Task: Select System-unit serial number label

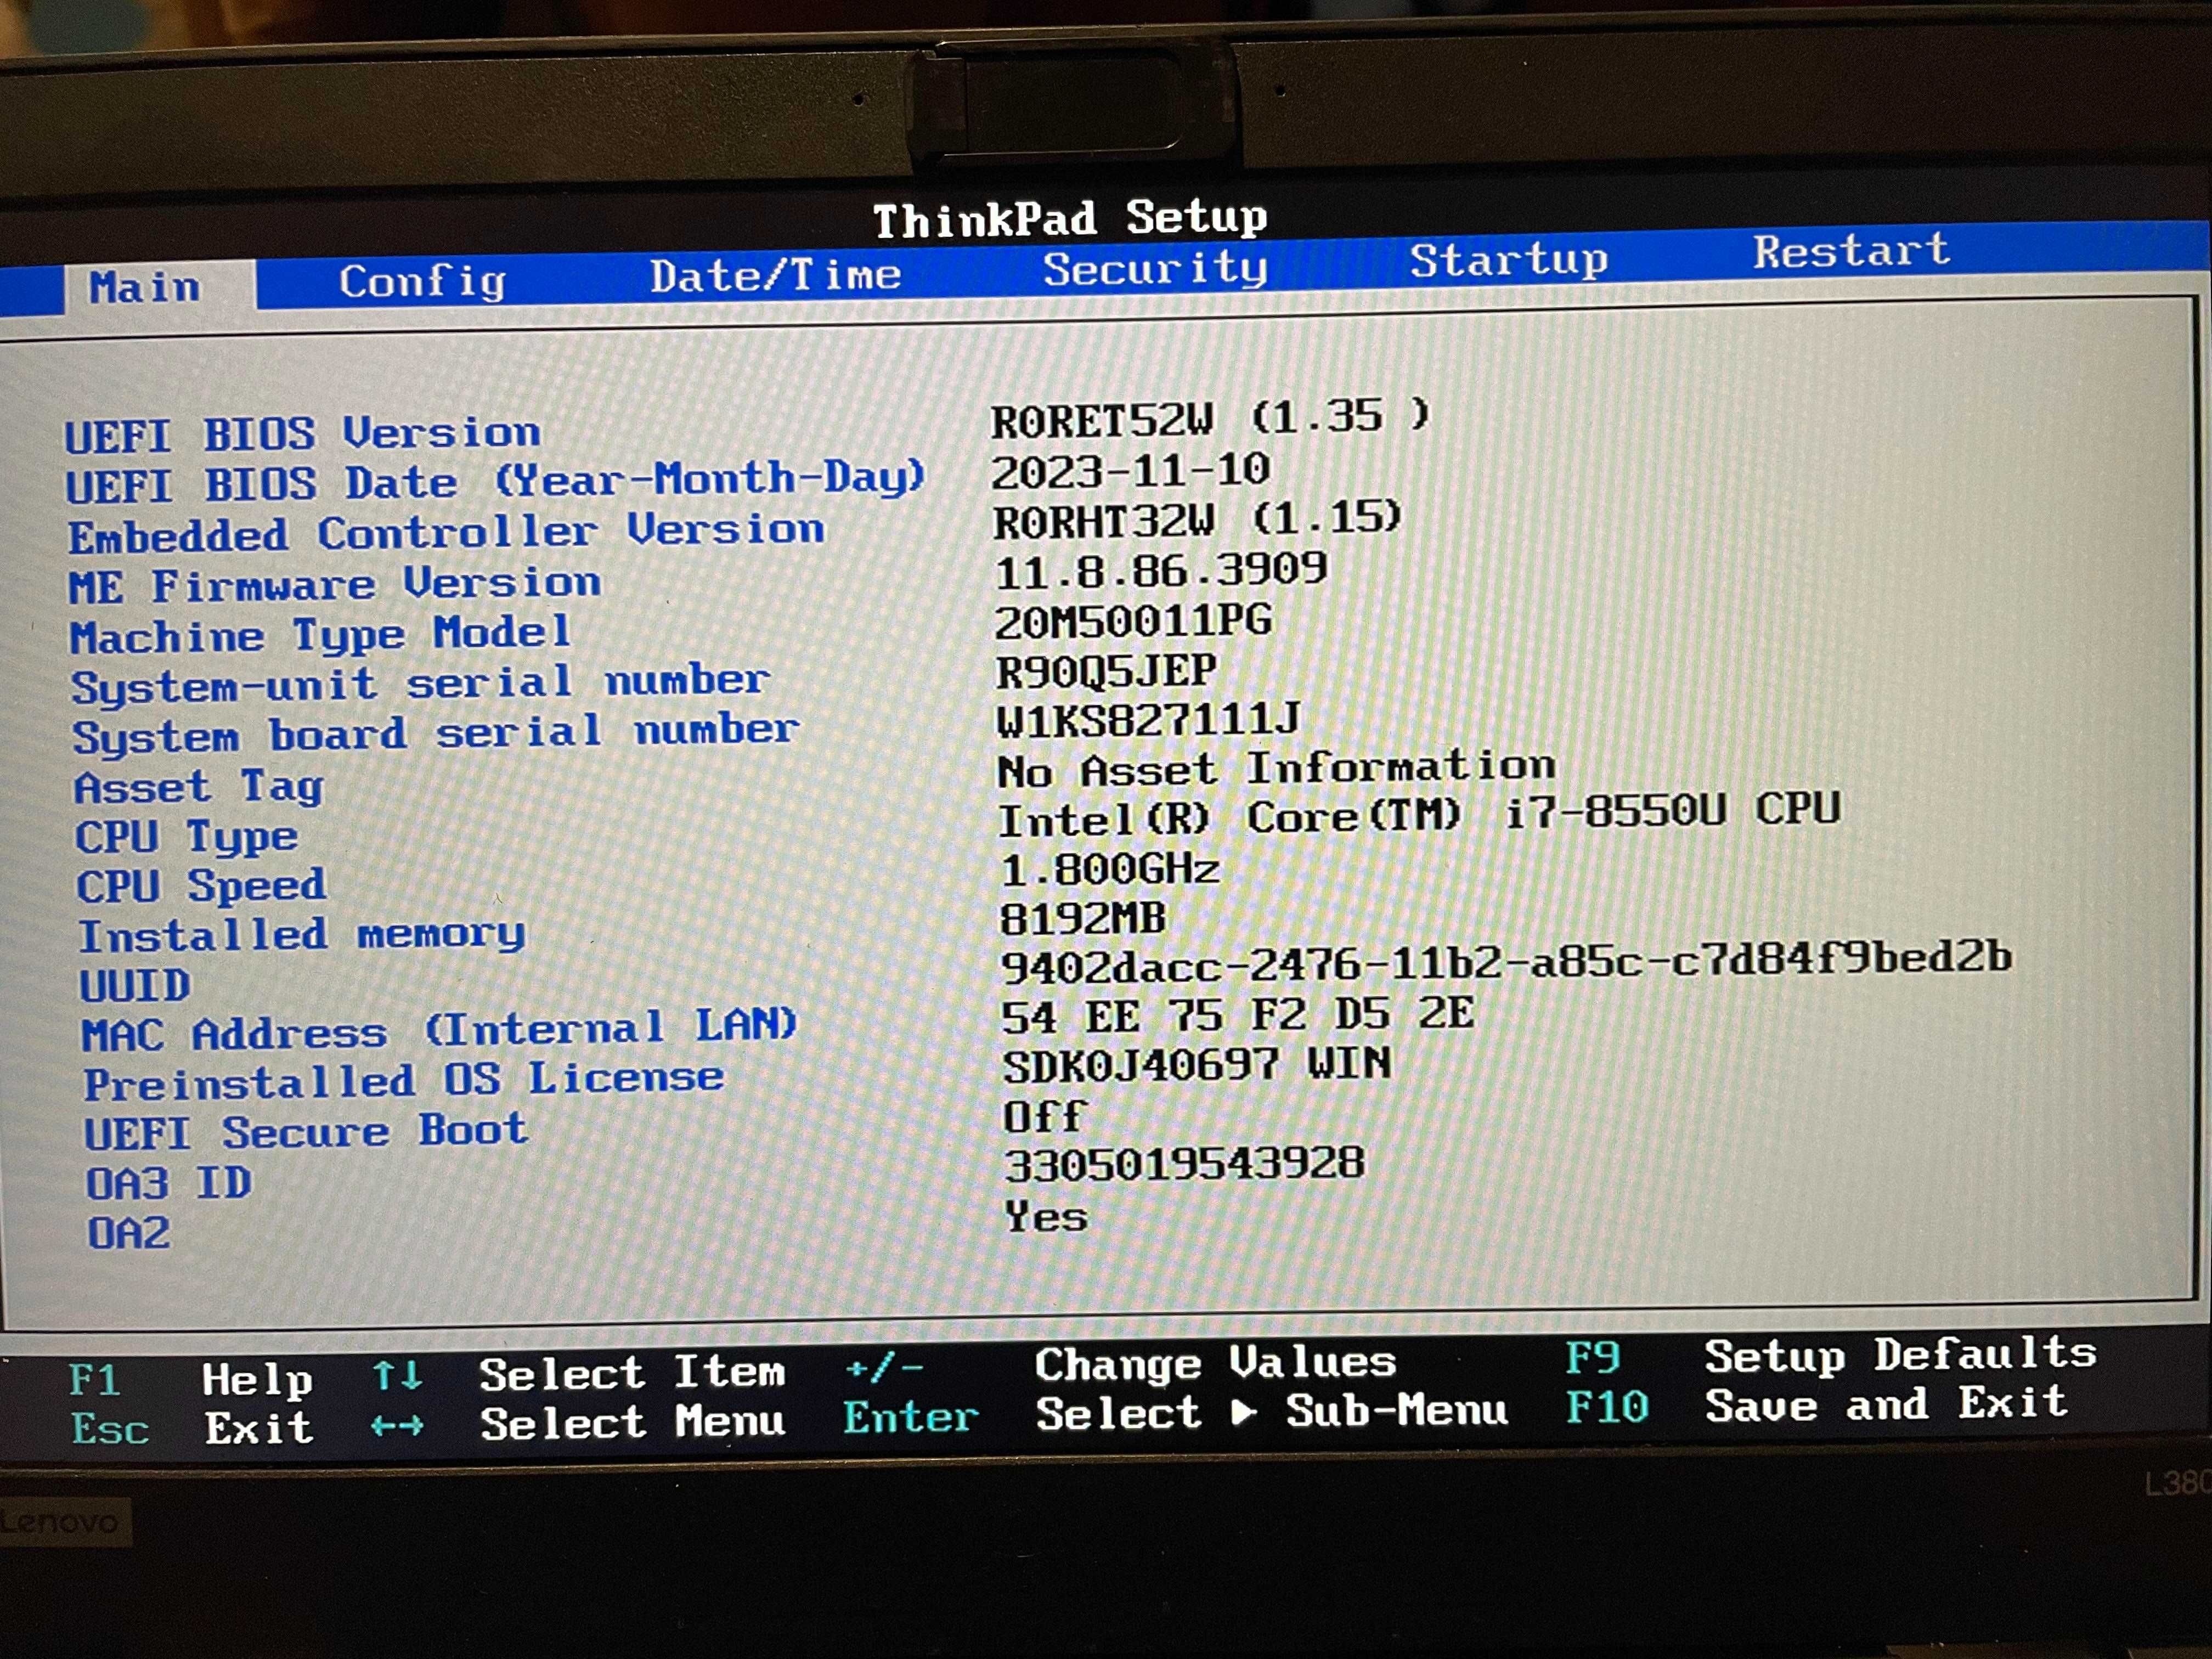Action: coord(420,685)
